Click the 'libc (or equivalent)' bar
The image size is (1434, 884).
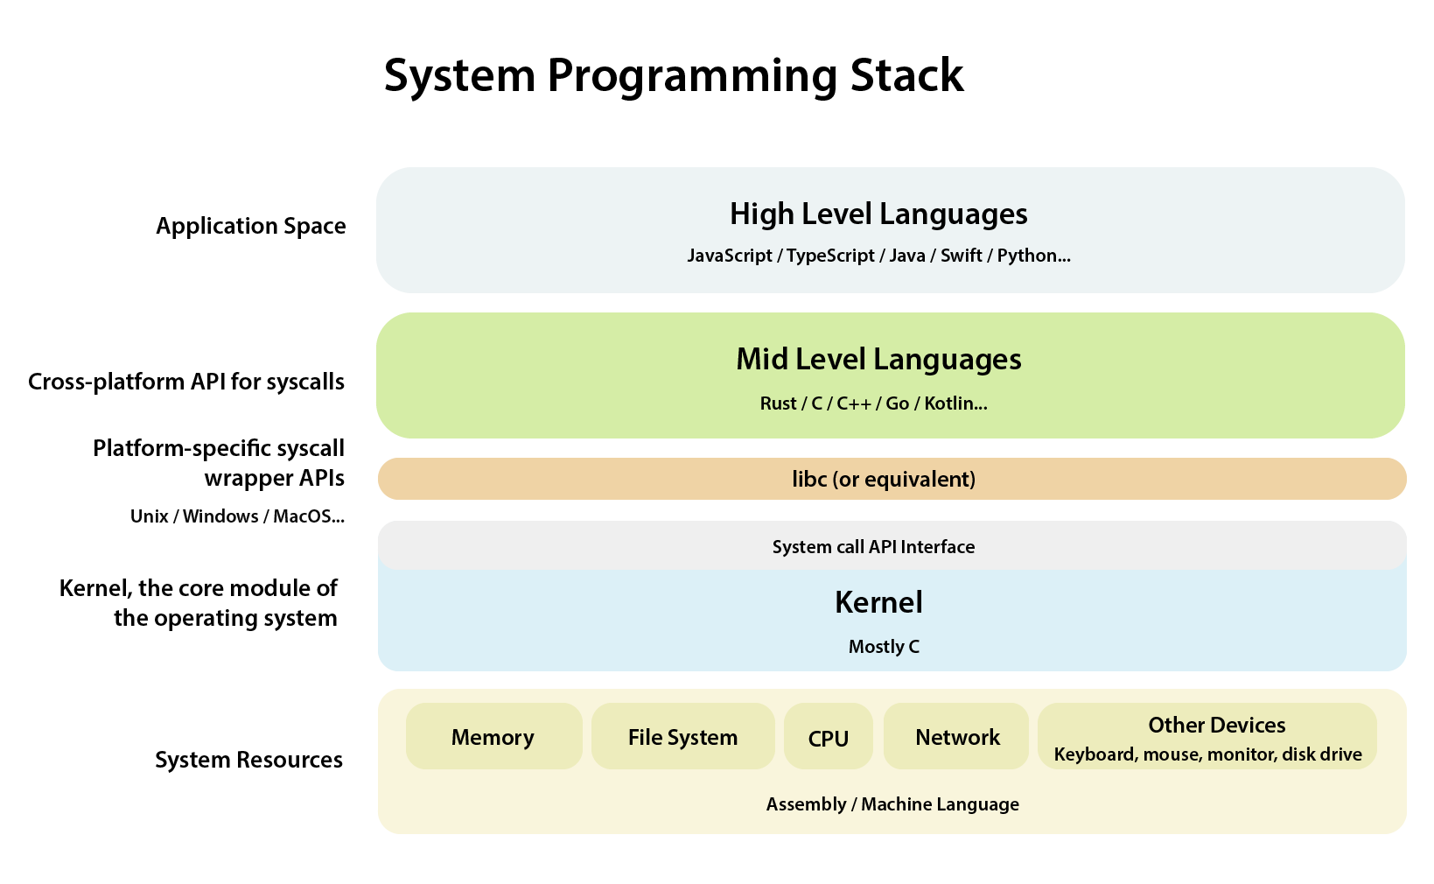coord(892,479)
